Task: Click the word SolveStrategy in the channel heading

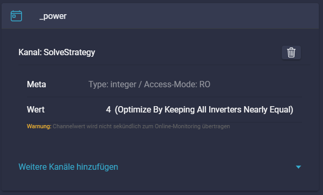Action: [x=70, y=53]
